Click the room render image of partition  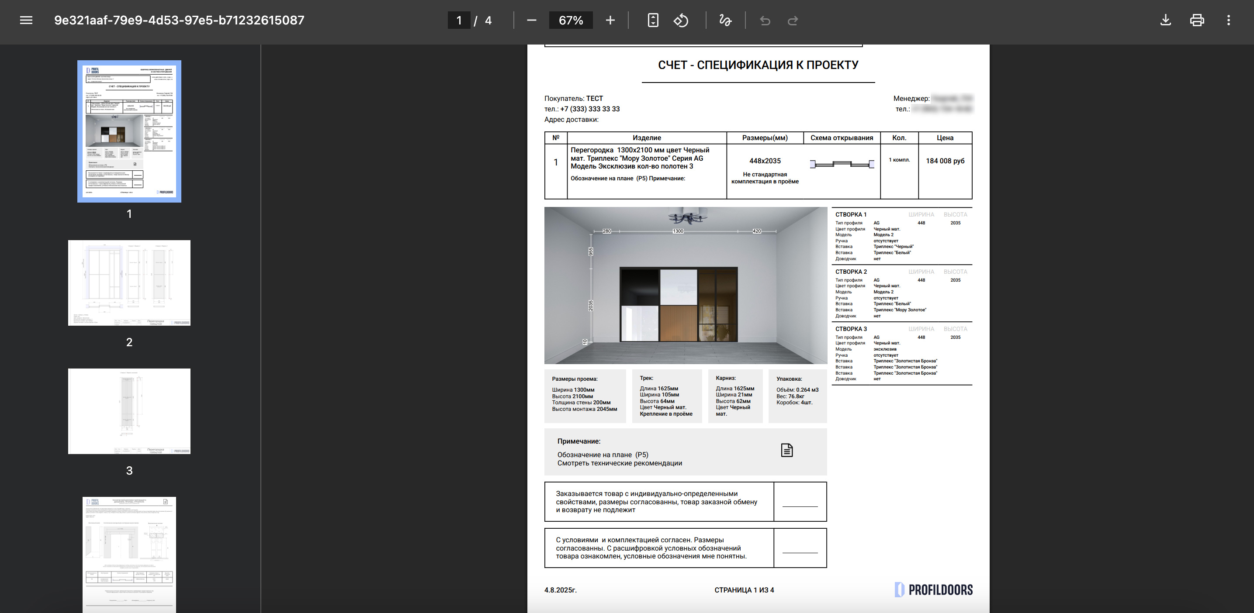tap(686, 286)
